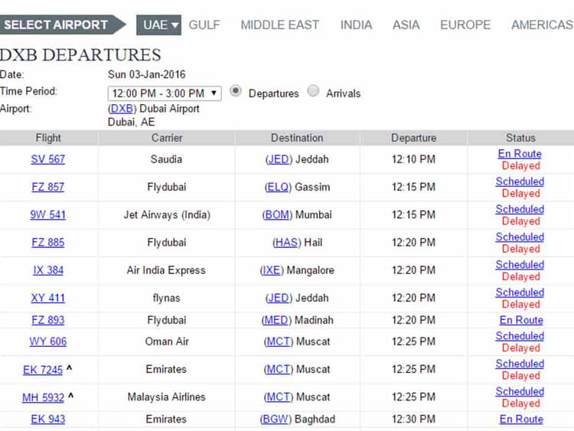Click BGW Baghdad airport code

[x=276, y=420]
